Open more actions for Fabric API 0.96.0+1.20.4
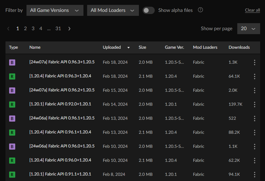Image resolution: width=265 pixels, height=181 pixels. 255,161
